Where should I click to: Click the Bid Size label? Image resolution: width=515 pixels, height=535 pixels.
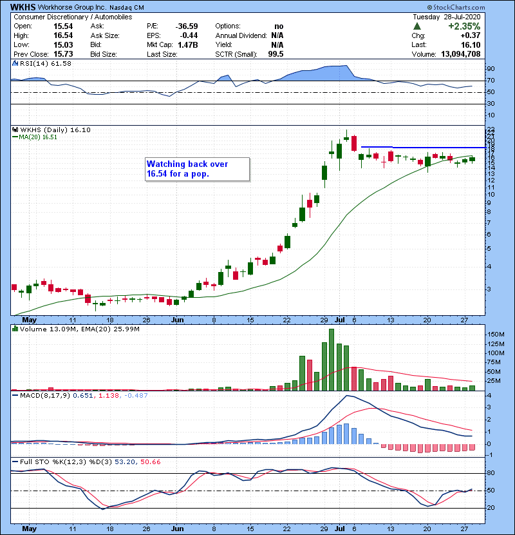pyautogui.click(x=104, y=54)
